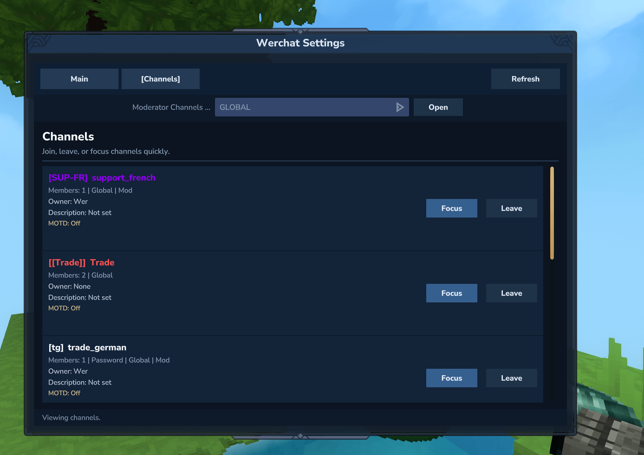Switch to the Main tab
The width and height of the screenshot is (644, 455).
(x=79, y=79)
